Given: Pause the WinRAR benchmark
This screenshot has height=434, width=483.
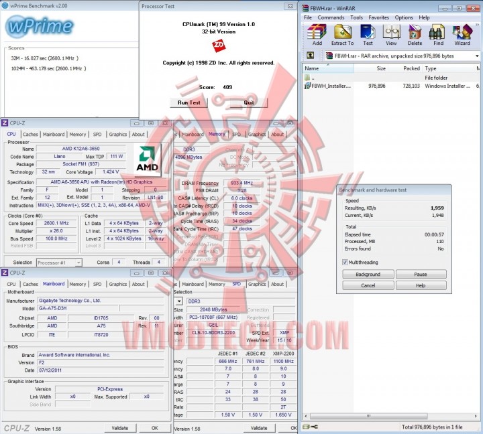Looking at the screenshot, I should [x=421, y=274].
